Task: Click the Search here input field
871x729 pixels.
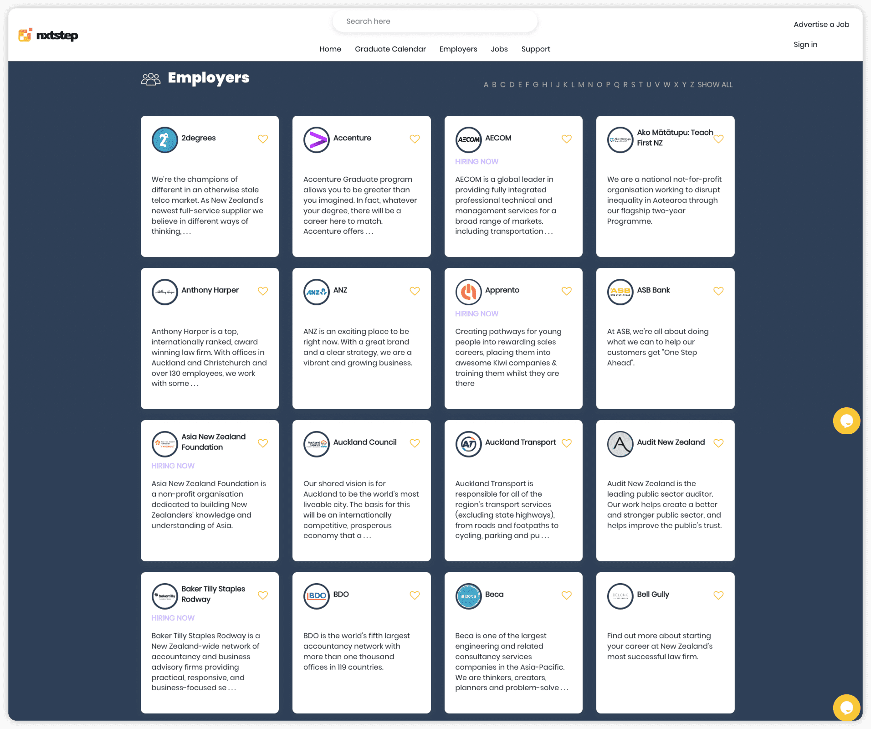Action: pos(435,21)
